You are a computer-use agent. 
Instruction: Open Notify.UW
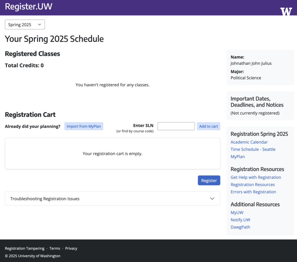(240, 220)
